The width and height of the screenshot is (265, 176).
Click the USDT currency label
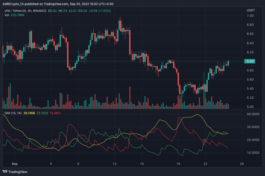click(251, 10)
